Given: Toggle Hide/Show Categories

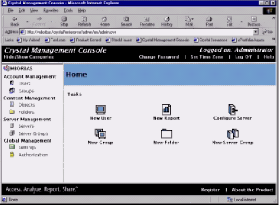Looking at the screenshot, I should (x=29, y=57).
